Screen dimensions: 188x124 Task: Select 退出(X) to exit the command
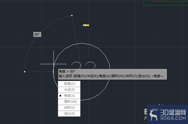69,114
